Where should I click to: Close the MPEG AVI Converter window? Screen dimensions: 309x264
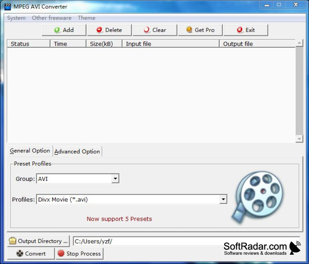click(296, 5)
